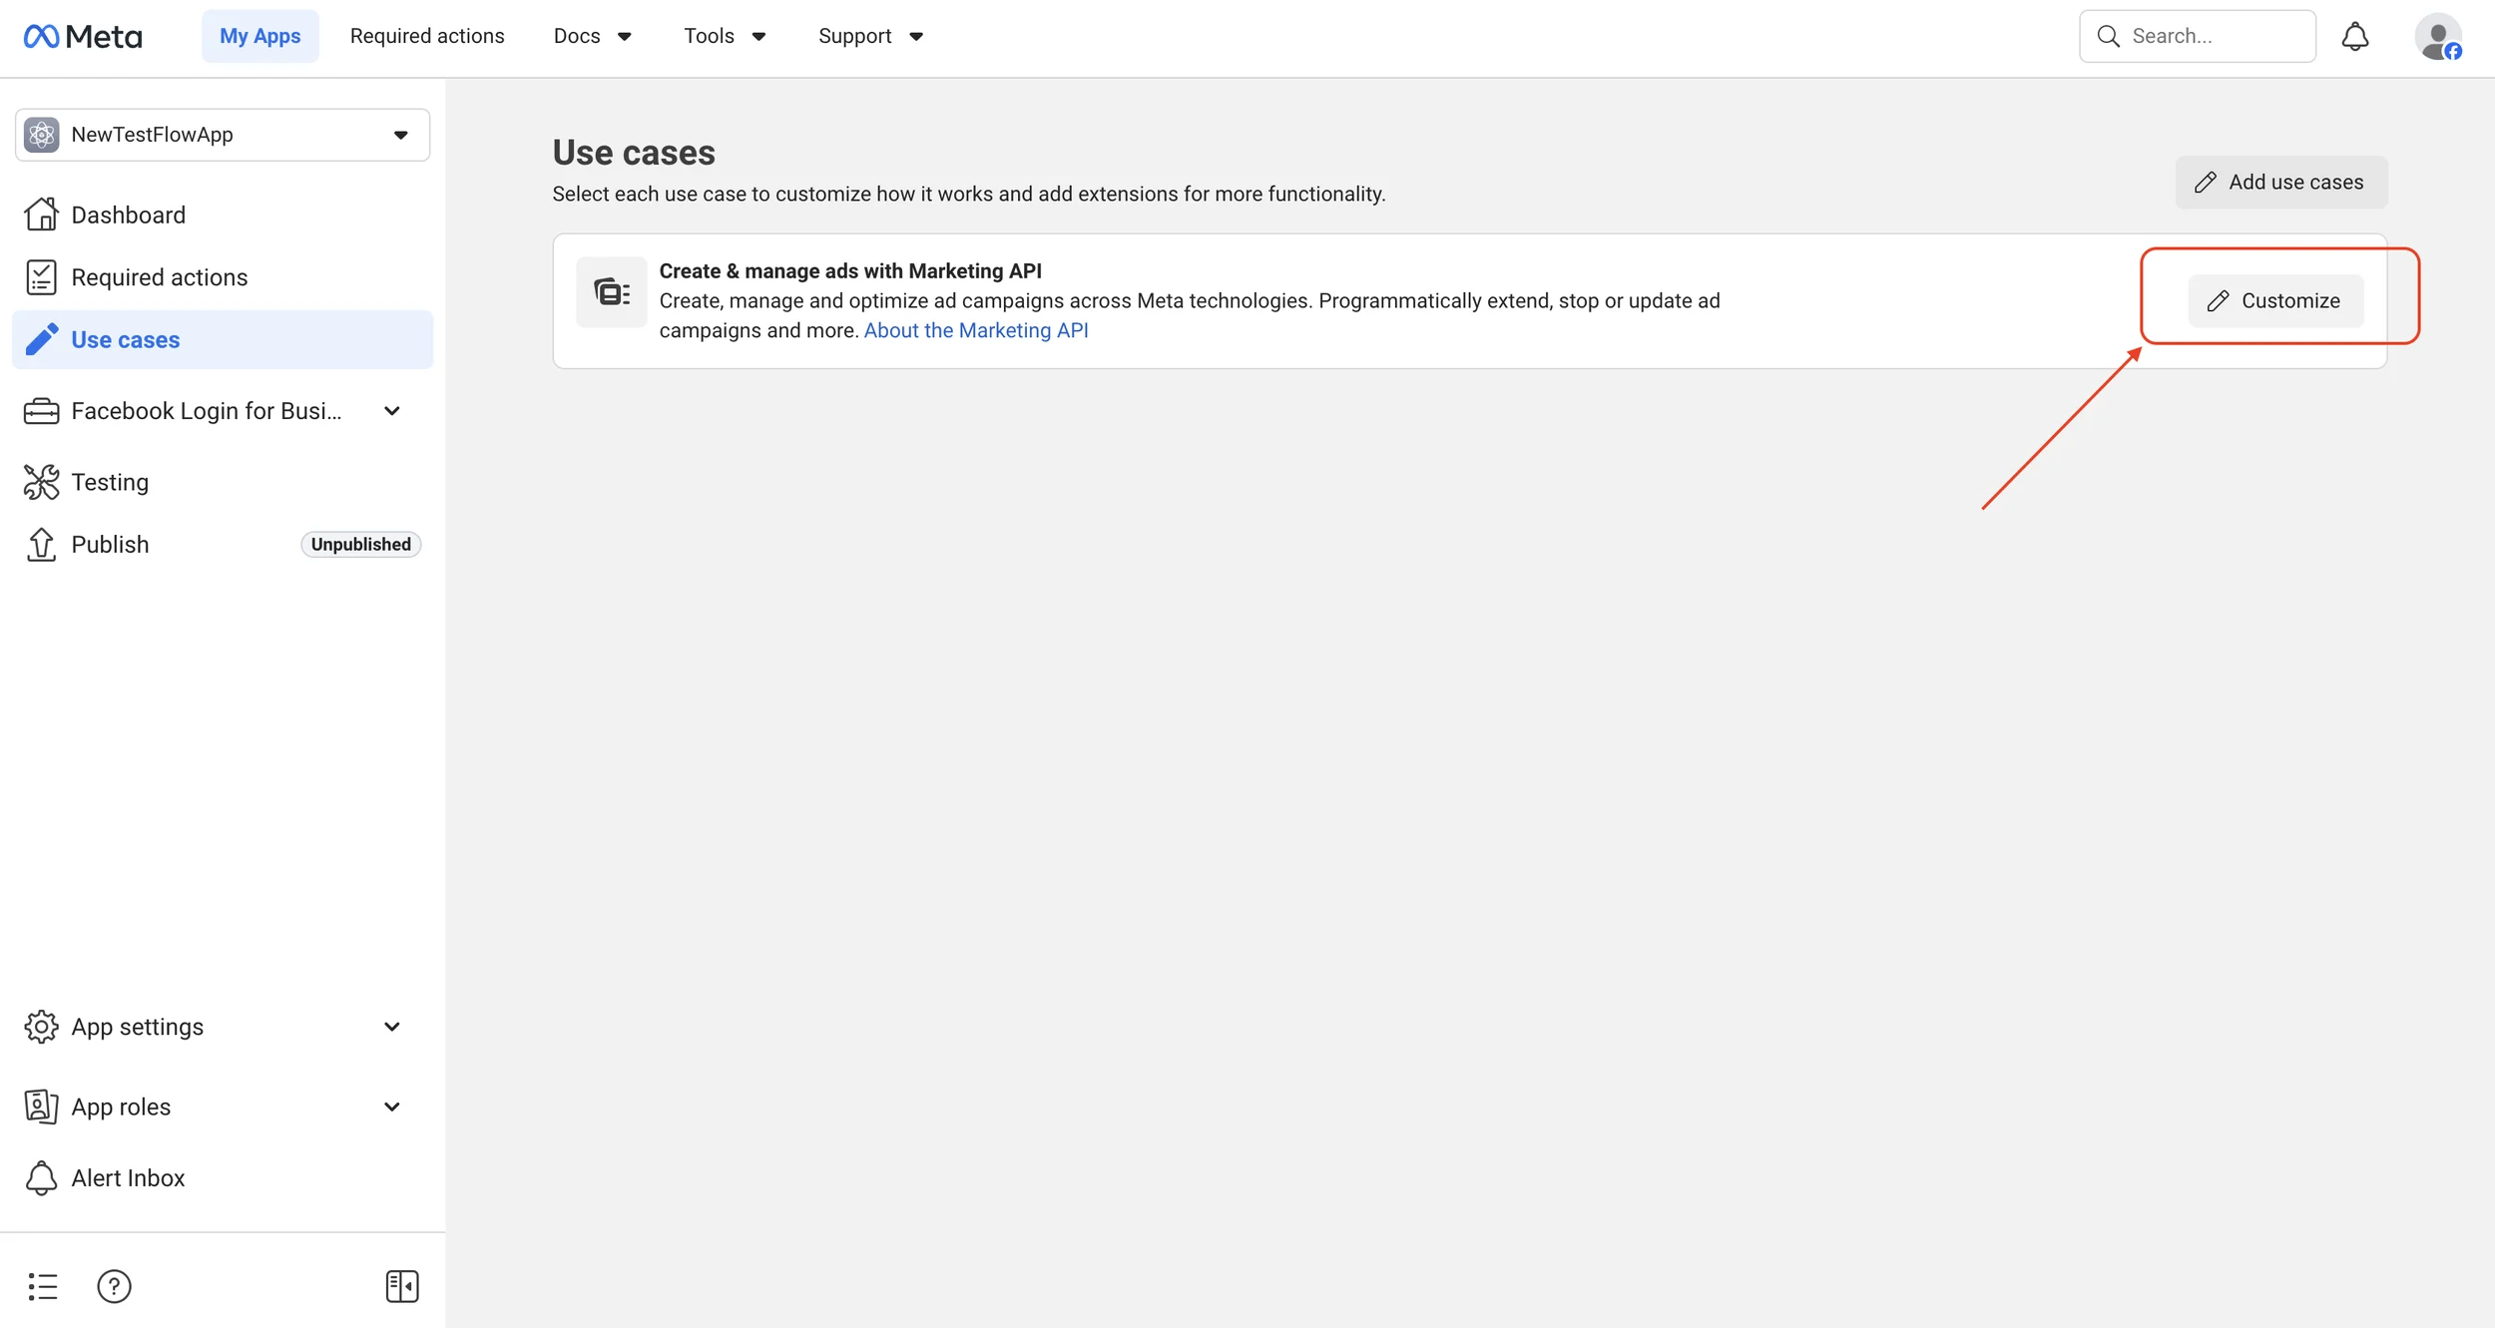Viewport: 2495px width, 1328px height.
Task: Open the Docs menu
Action: tap(593, 37)
